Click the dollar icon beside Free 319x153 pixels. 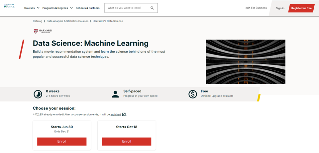click(193, 94)
